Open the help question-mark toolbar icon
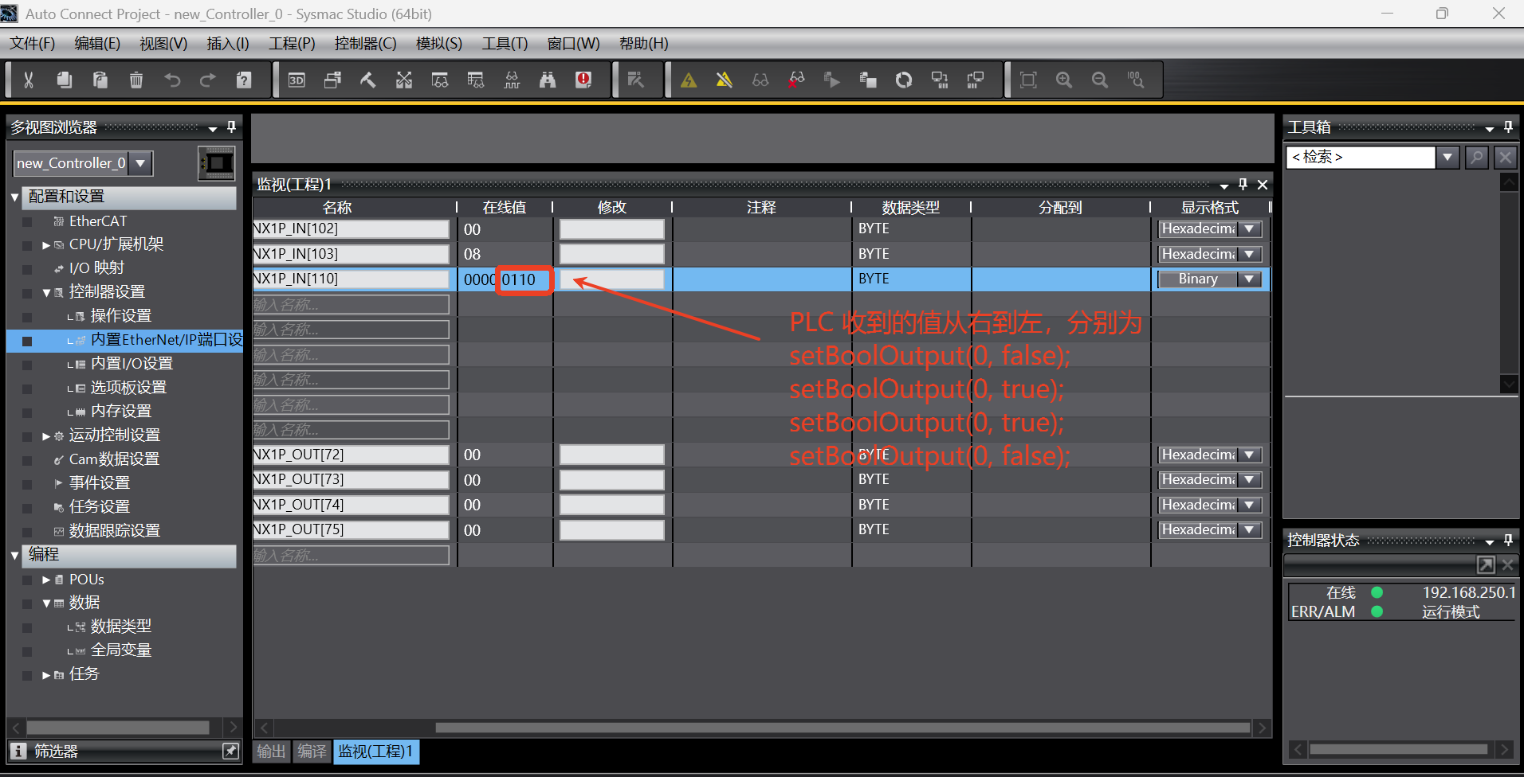Screen dimensions: 1524x777 (x=244, y=80)
